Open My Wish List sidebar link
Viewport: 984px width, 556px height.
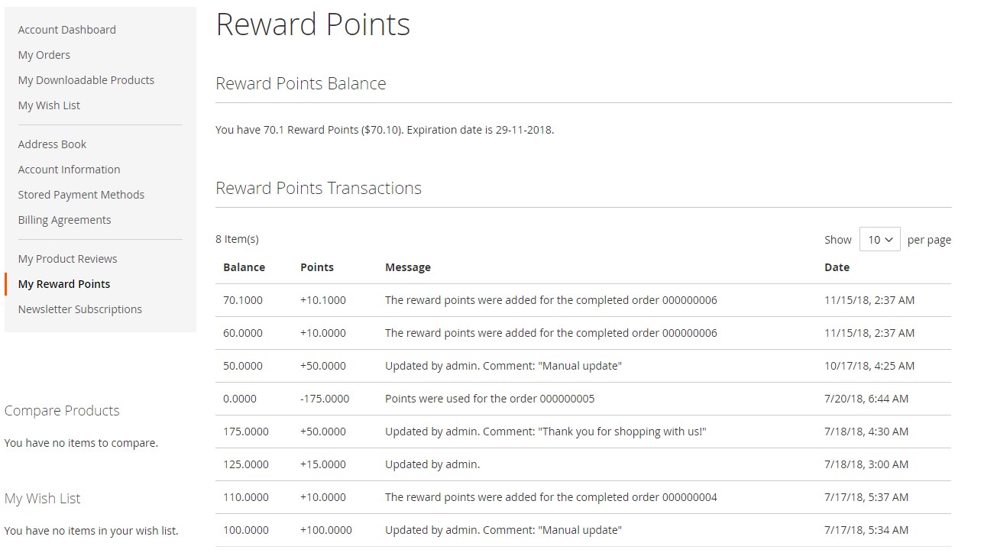tap(49, 105)
